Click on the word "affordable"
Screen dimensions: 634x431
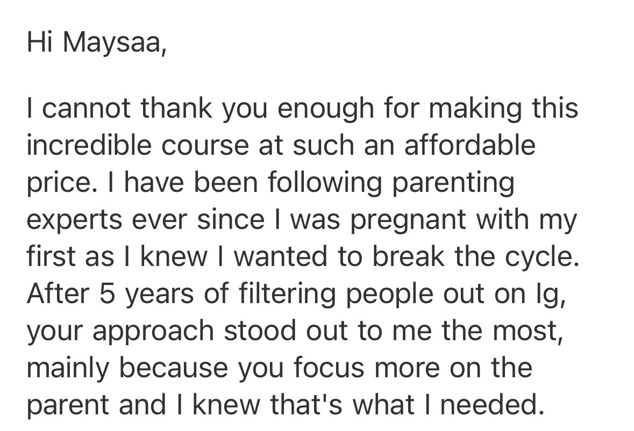(x=469, y=145)
